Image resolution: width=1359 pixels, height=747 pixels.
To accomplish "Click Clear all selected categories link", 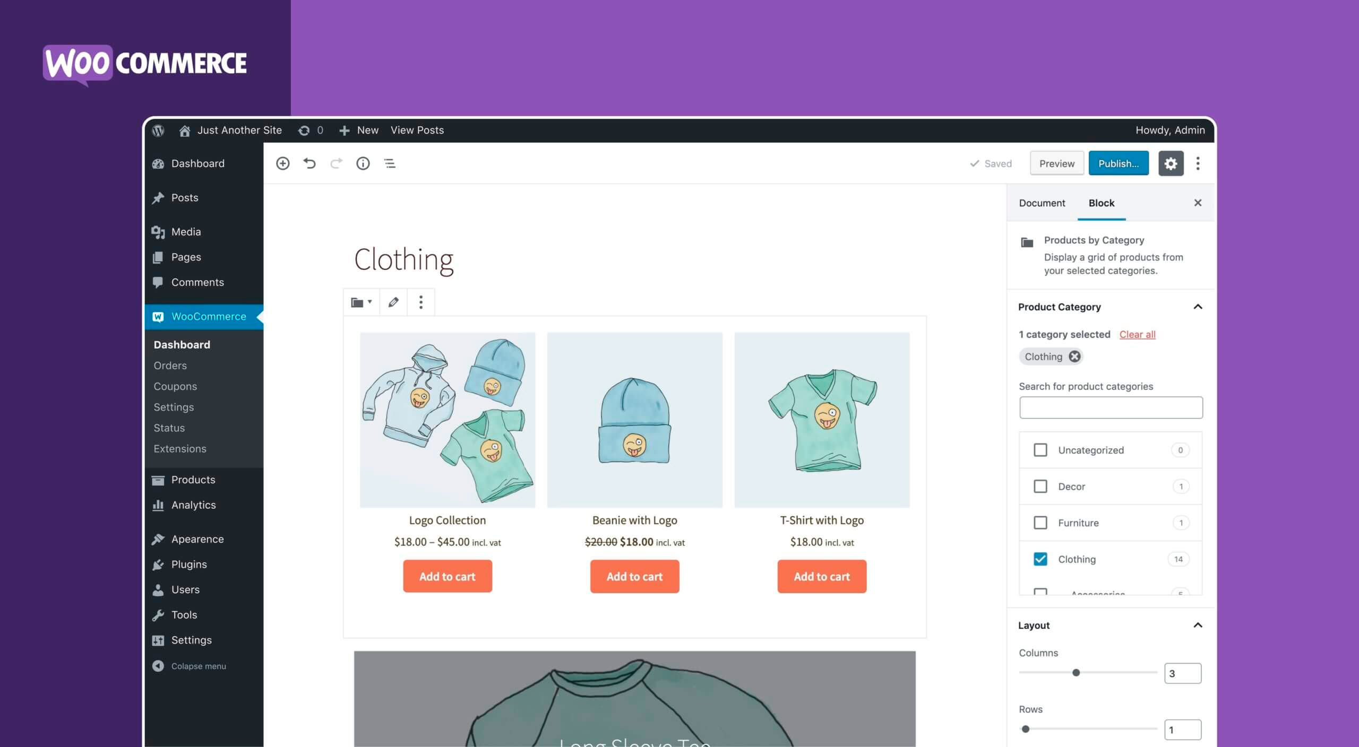I will click(1137, 334).
